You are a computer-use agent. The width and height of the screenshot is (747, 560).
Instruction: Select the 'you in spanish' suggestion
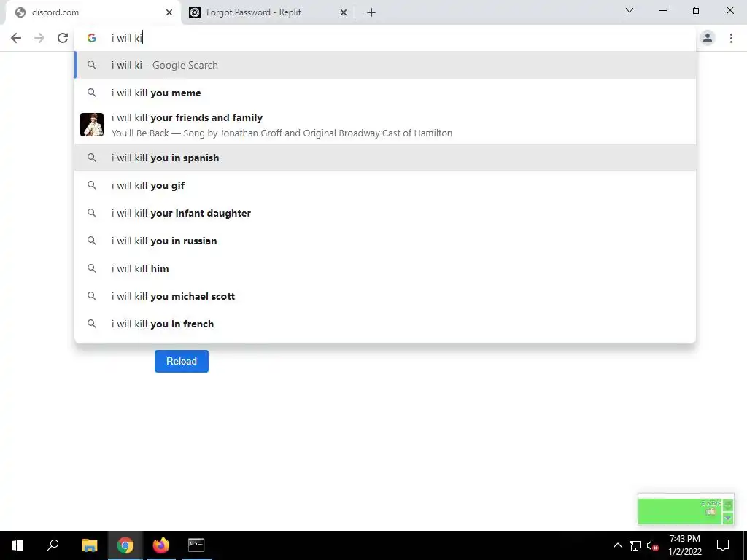(x=385, y=157)
